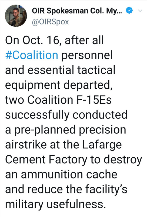Click the "On Oct. 16, after all" line
147x217 pixels.
[54, 40]
